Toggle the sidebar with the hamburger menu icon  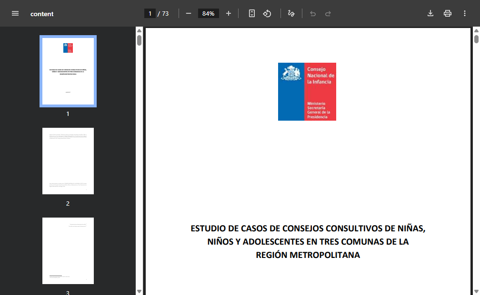tap(15, 13)
